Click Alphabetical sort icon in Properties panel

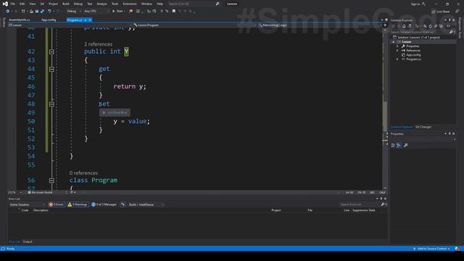point(399,145)
